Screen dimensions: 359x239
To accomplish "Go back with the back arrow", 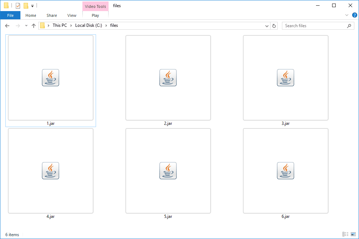I will click(7, 26).
